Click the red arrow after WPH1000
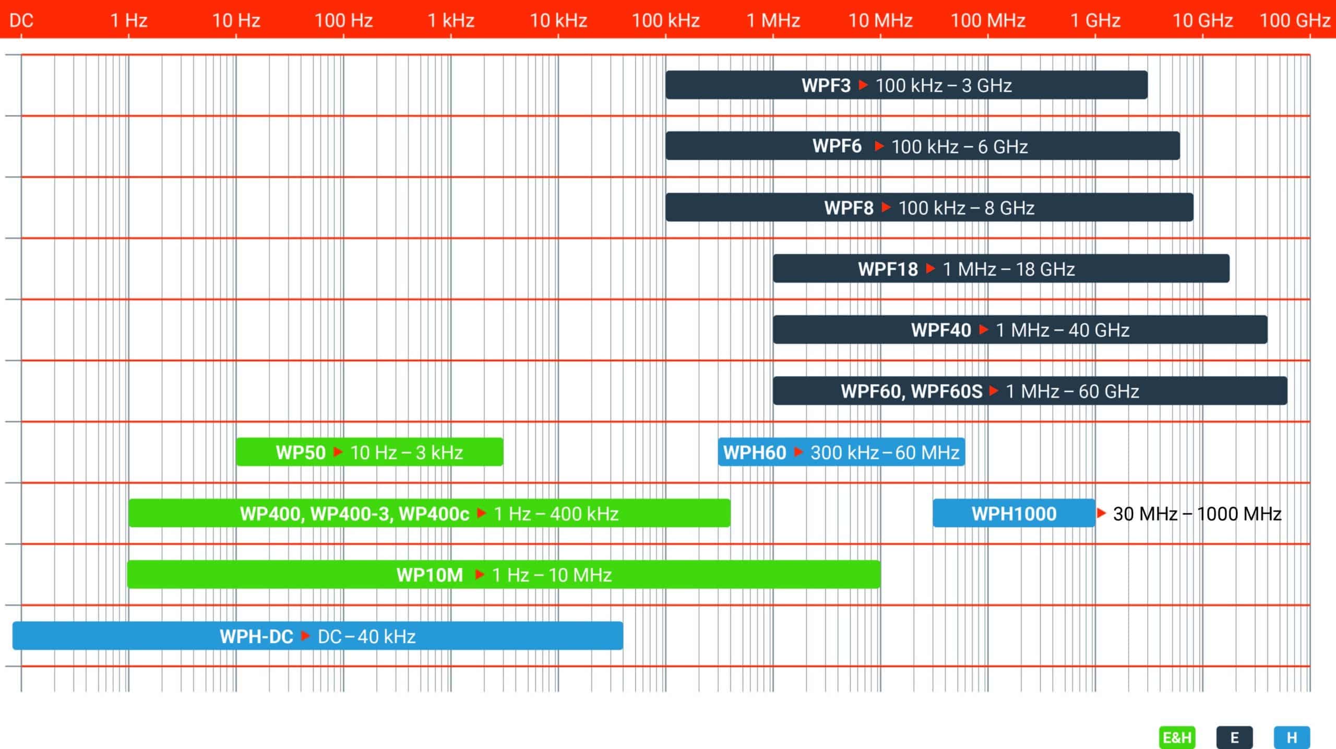This screenshot has height=749, width=1336. [x=1102, y=513]
